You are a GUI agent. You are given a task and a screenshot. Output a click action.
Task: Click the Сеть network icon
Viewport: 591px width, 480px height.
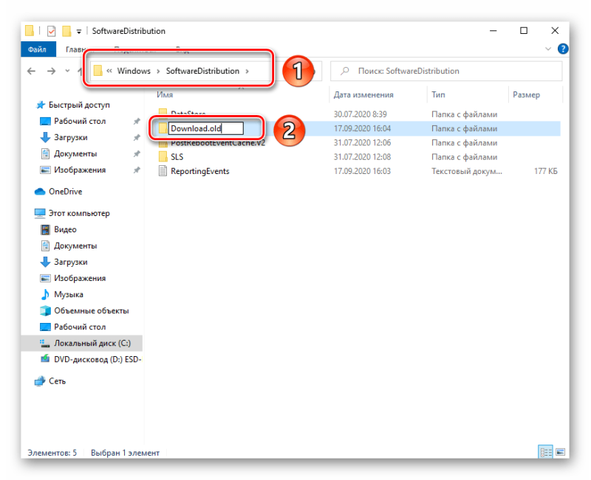point(40,381)
